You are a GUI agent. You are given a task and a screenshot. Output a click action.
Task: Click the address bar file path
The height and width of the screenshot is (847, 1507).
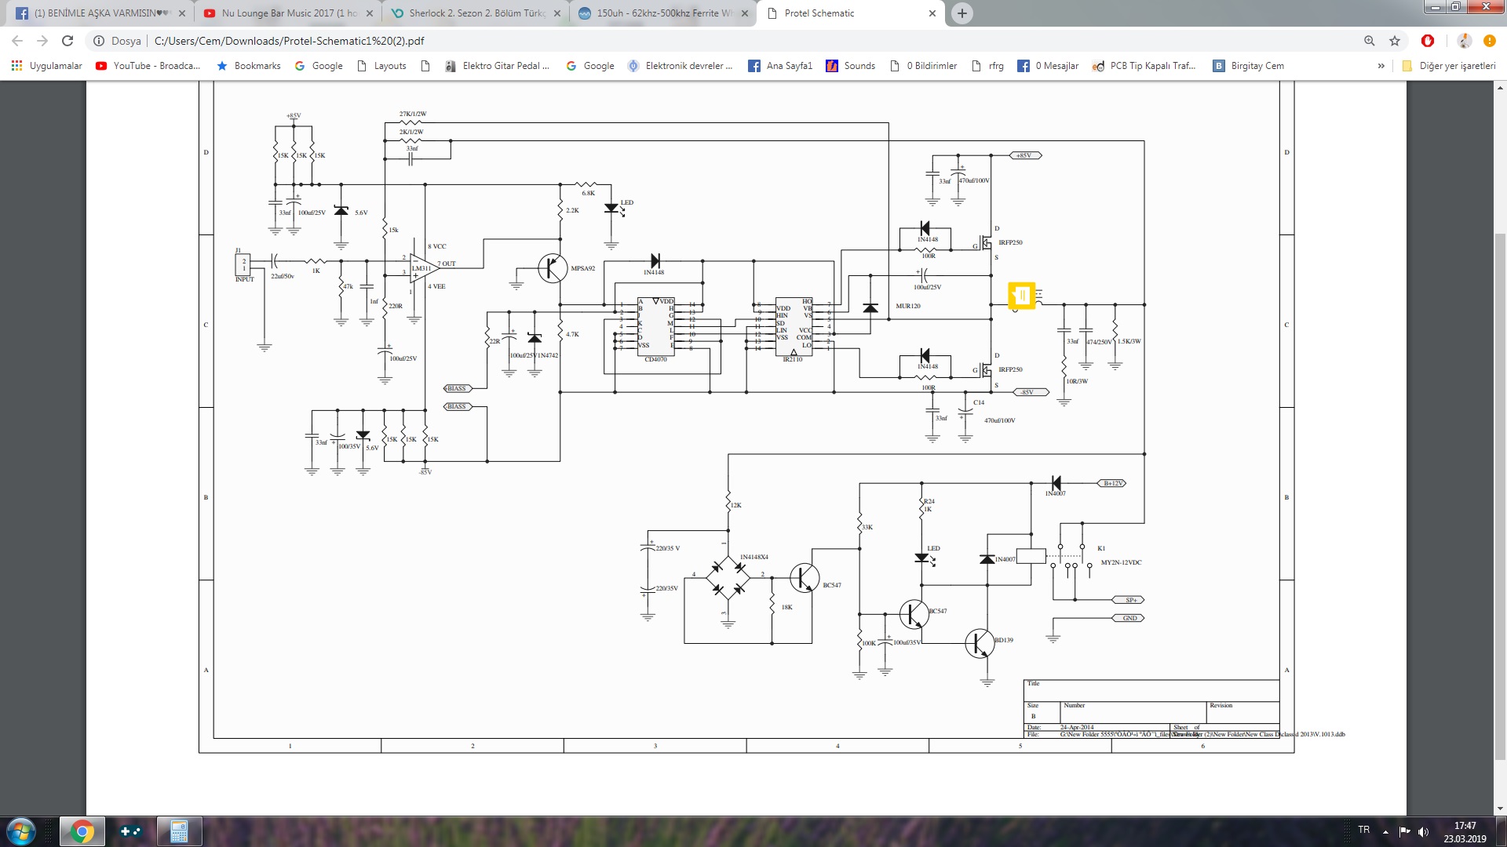(289, 41)
